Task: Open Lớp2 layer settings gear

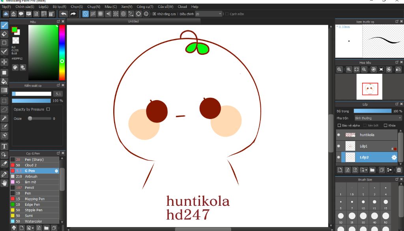Action: coord(394,157)
